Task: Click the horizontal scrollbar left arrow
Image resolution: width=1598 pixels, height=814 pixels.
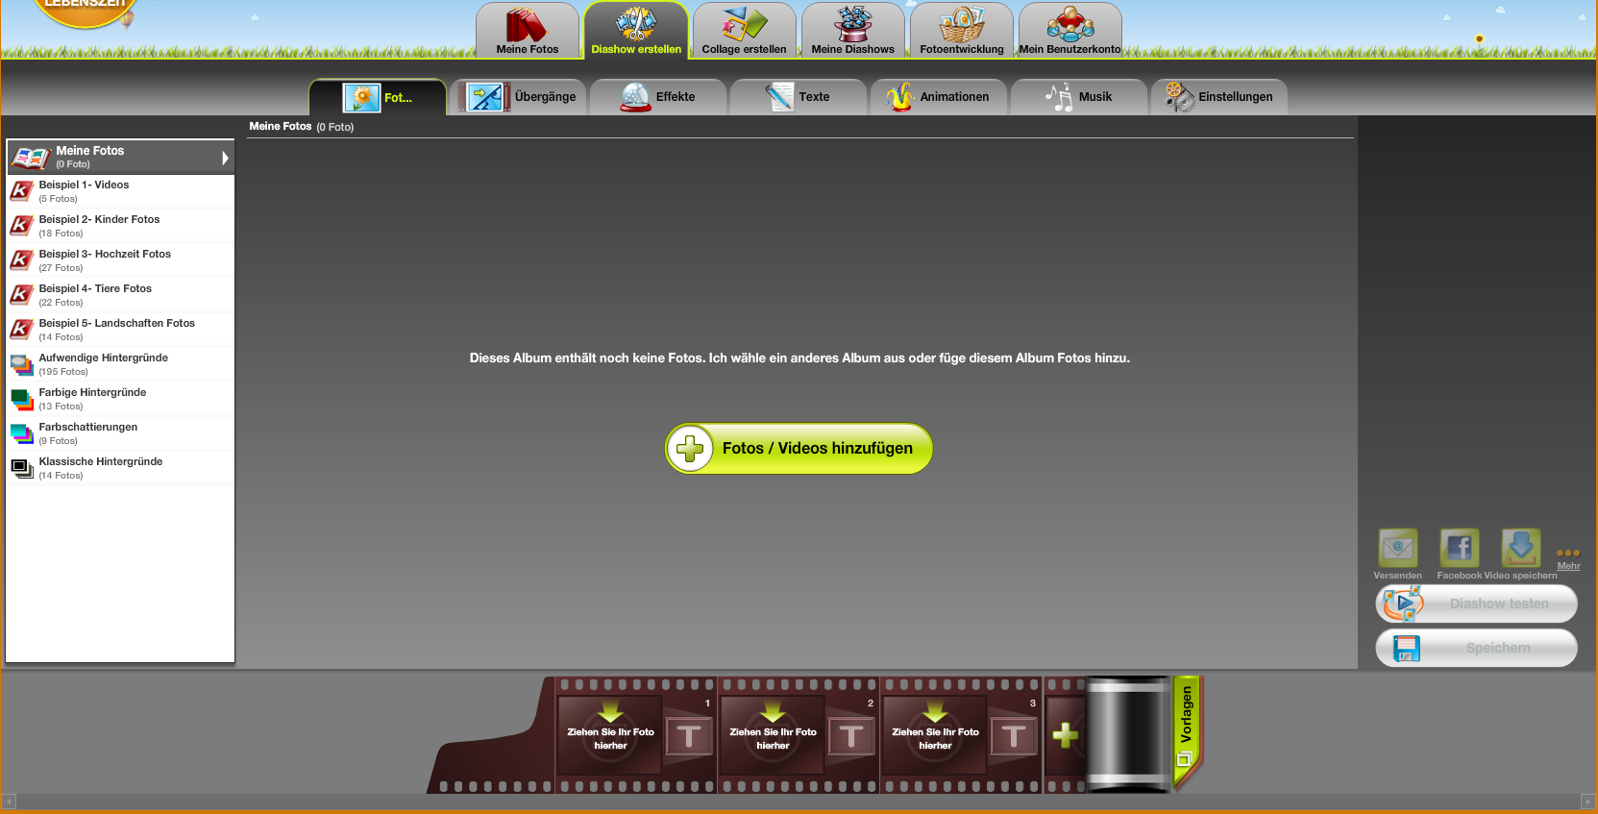Action: [9, 802]
